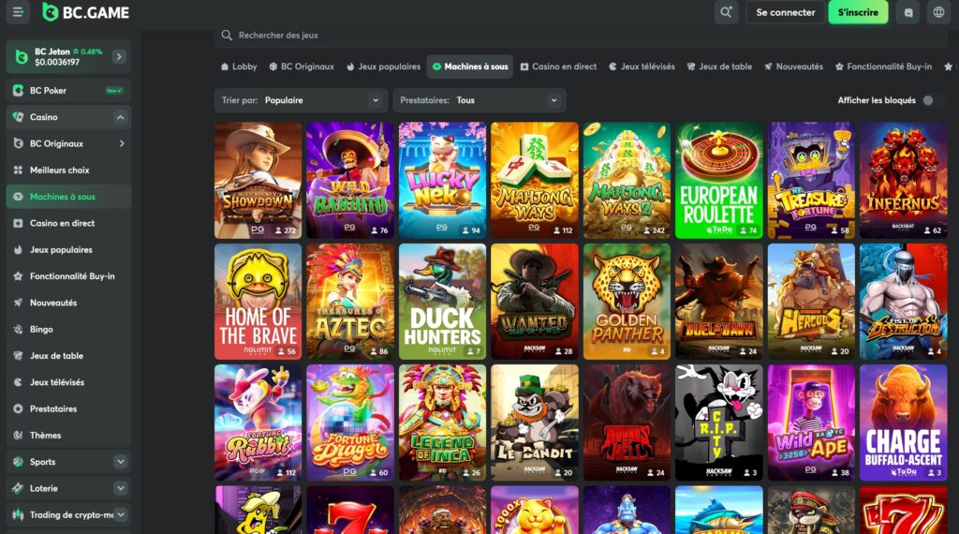Click the BC Poker sidebar icon
The height and width of the screenshot is (534, 959).
18,91
